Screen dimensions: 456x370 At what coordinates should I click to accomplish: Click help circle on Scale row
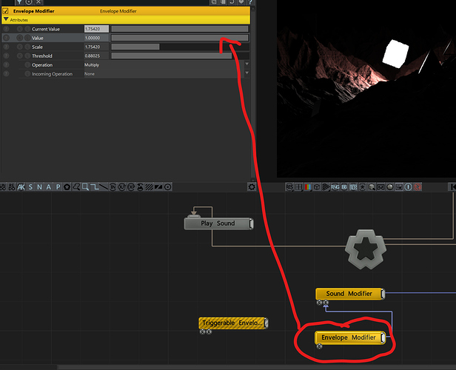pyautogui.click(x=6, y=47)
